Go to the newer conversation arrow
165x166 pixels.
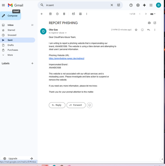coord(140,14)
